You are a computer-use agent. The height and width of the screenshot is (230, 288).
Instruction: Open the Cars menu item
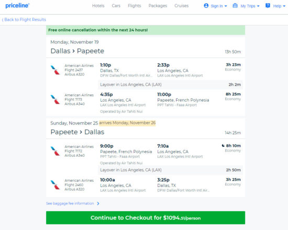point(116,6)
